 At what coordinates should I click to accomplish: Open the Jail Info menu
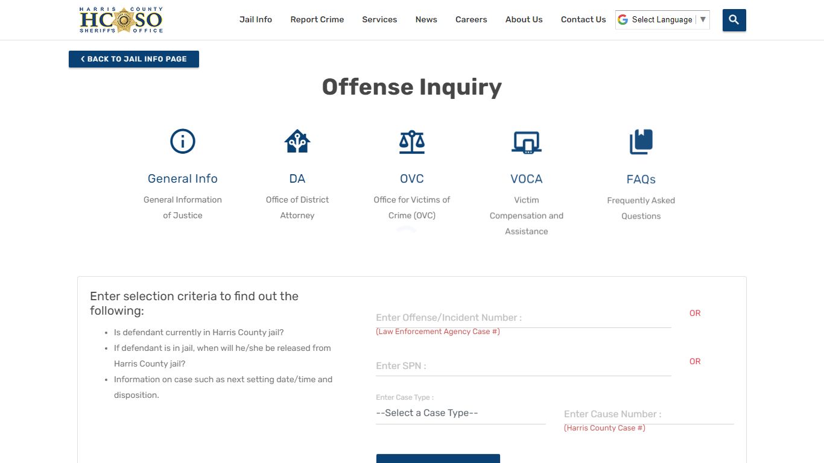tap(256, 19)
